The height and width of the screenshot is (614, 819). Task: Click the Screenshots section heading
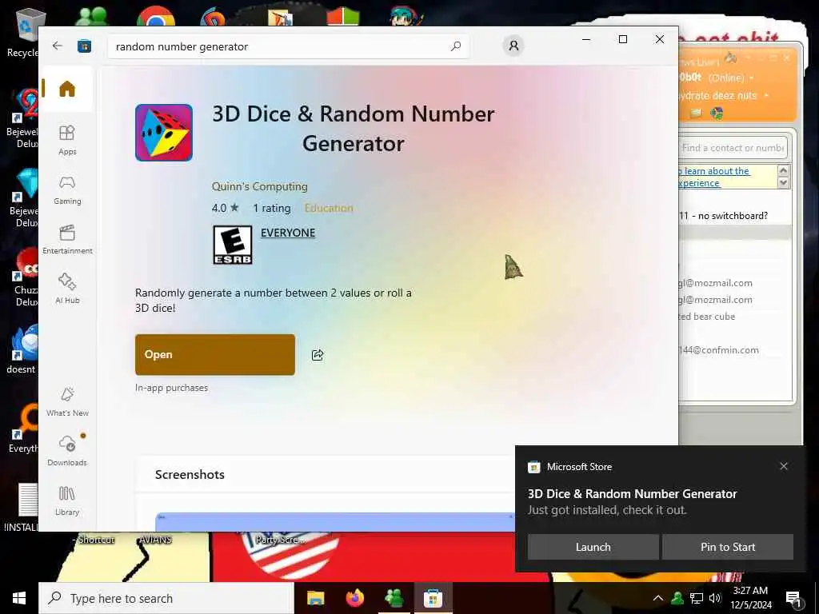pyautogui.click(x=190, y=474)
